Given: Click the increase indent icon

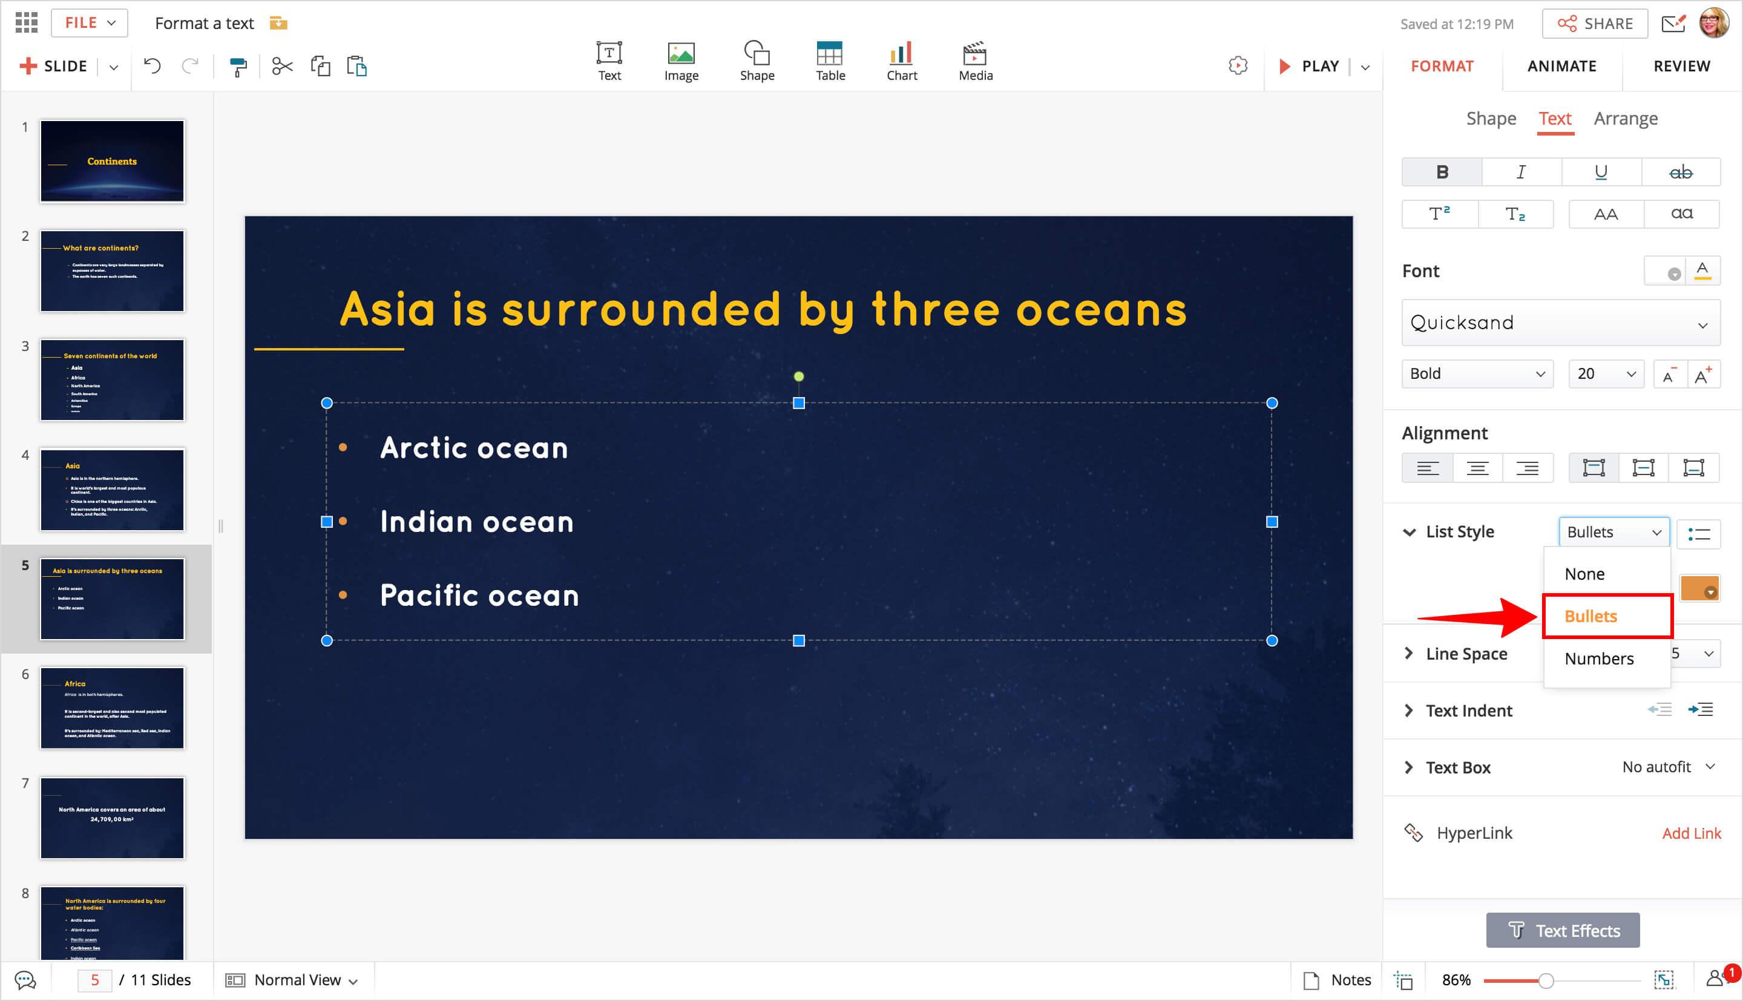Looking at the screenshot, I should tap(1701, 709).
